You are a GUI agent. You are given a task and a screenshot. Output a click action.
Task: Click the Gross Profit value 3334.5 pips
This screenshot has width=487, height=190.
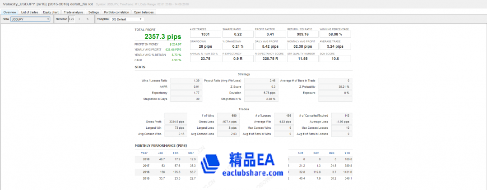(x=176, y=122)
